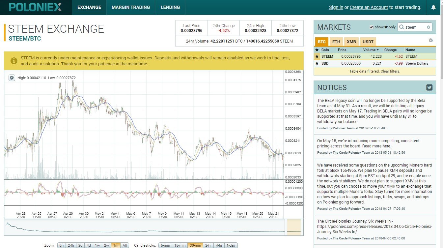Select 1-day candlesticks
443x248 pixels.
[231, 245]
